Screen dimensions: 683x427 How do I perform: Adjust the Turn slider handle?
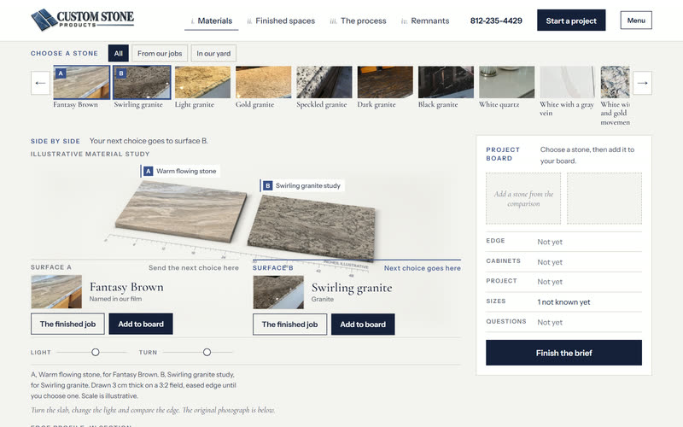[207, 352]
